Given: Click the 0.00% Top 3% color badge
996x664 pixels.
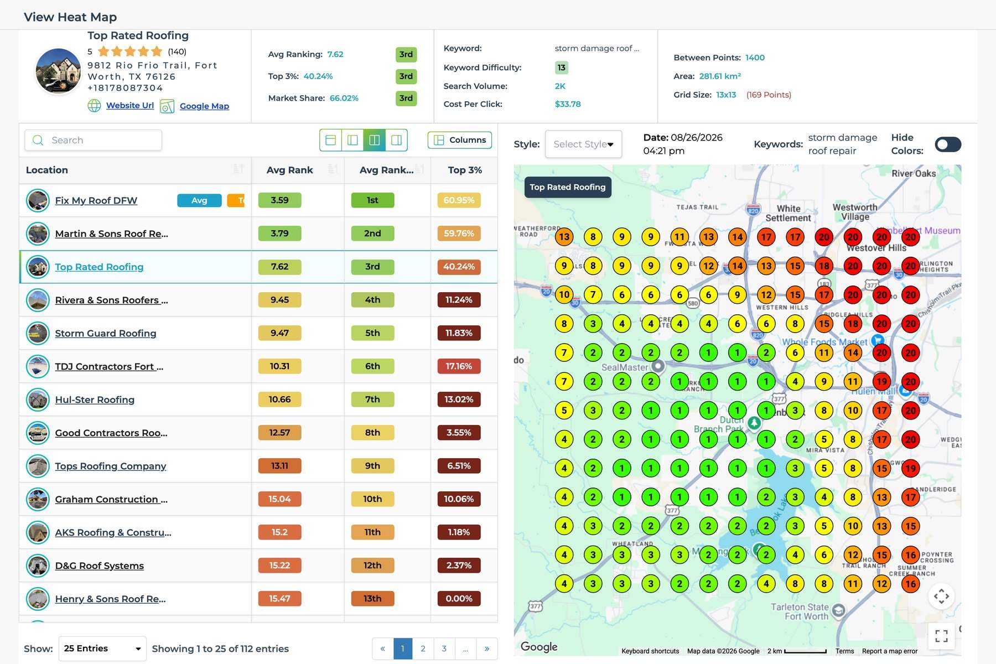Looking at the screenshot, I should point(459,599).
